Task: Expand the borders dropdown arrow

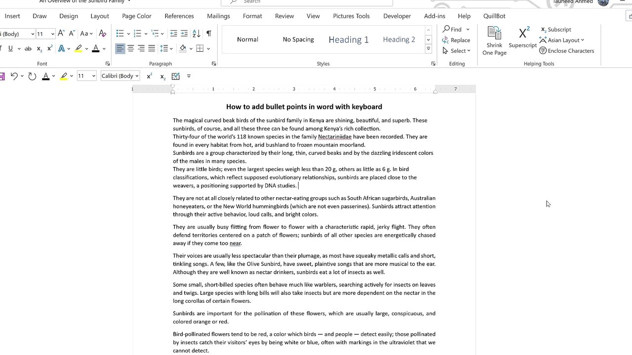Action: tap(208, 49)
